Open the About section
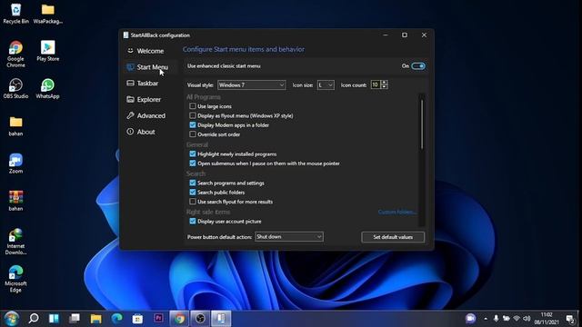 141,132
